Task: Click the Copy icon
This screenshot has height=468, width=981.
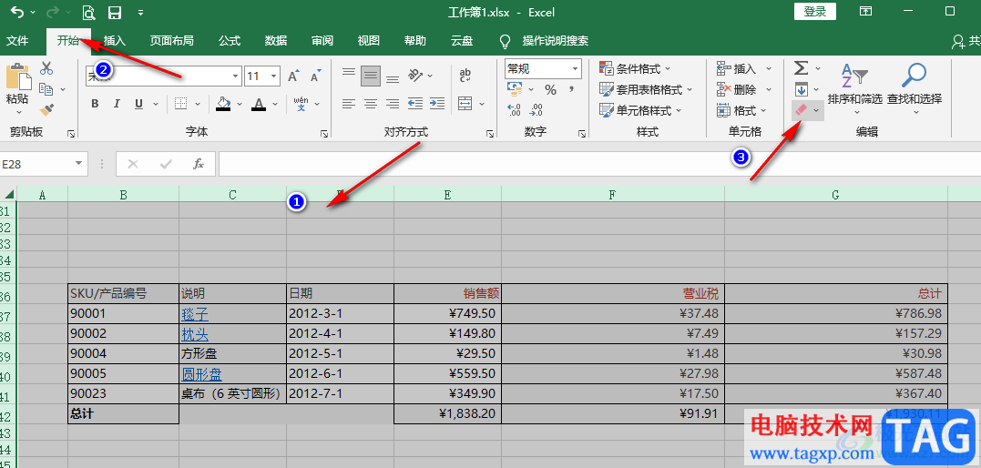Action: 45,89
